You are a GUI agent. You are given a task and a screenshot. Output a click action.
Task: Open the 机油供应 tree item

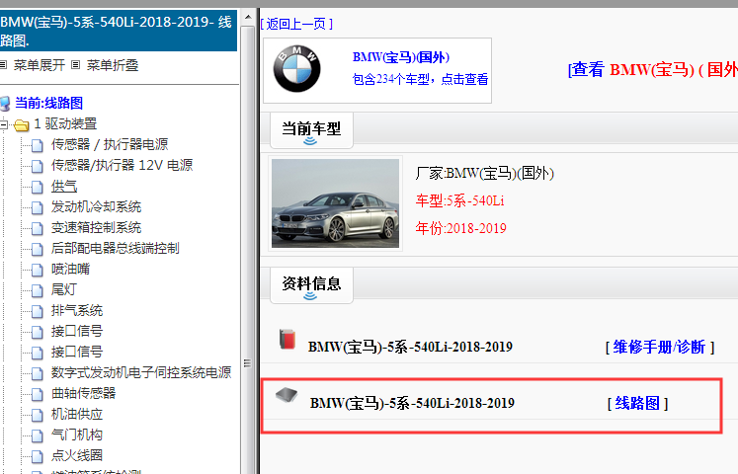coord(77,414)
